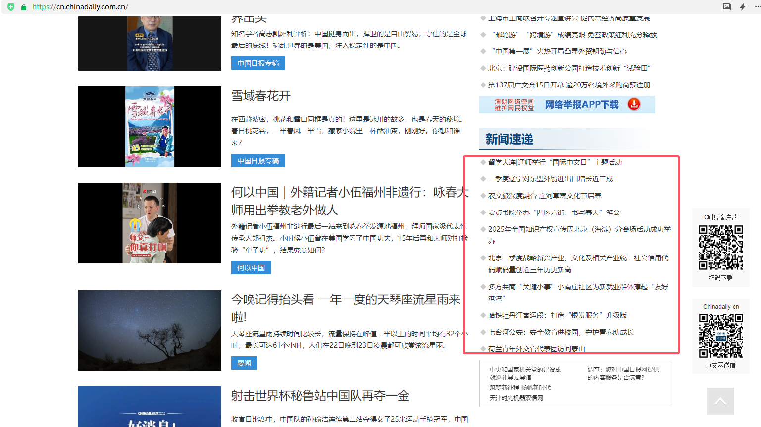This screenshot has height=427, width=761.
Task: Click the 何以中国 tag button
Action: pos(251,268)
